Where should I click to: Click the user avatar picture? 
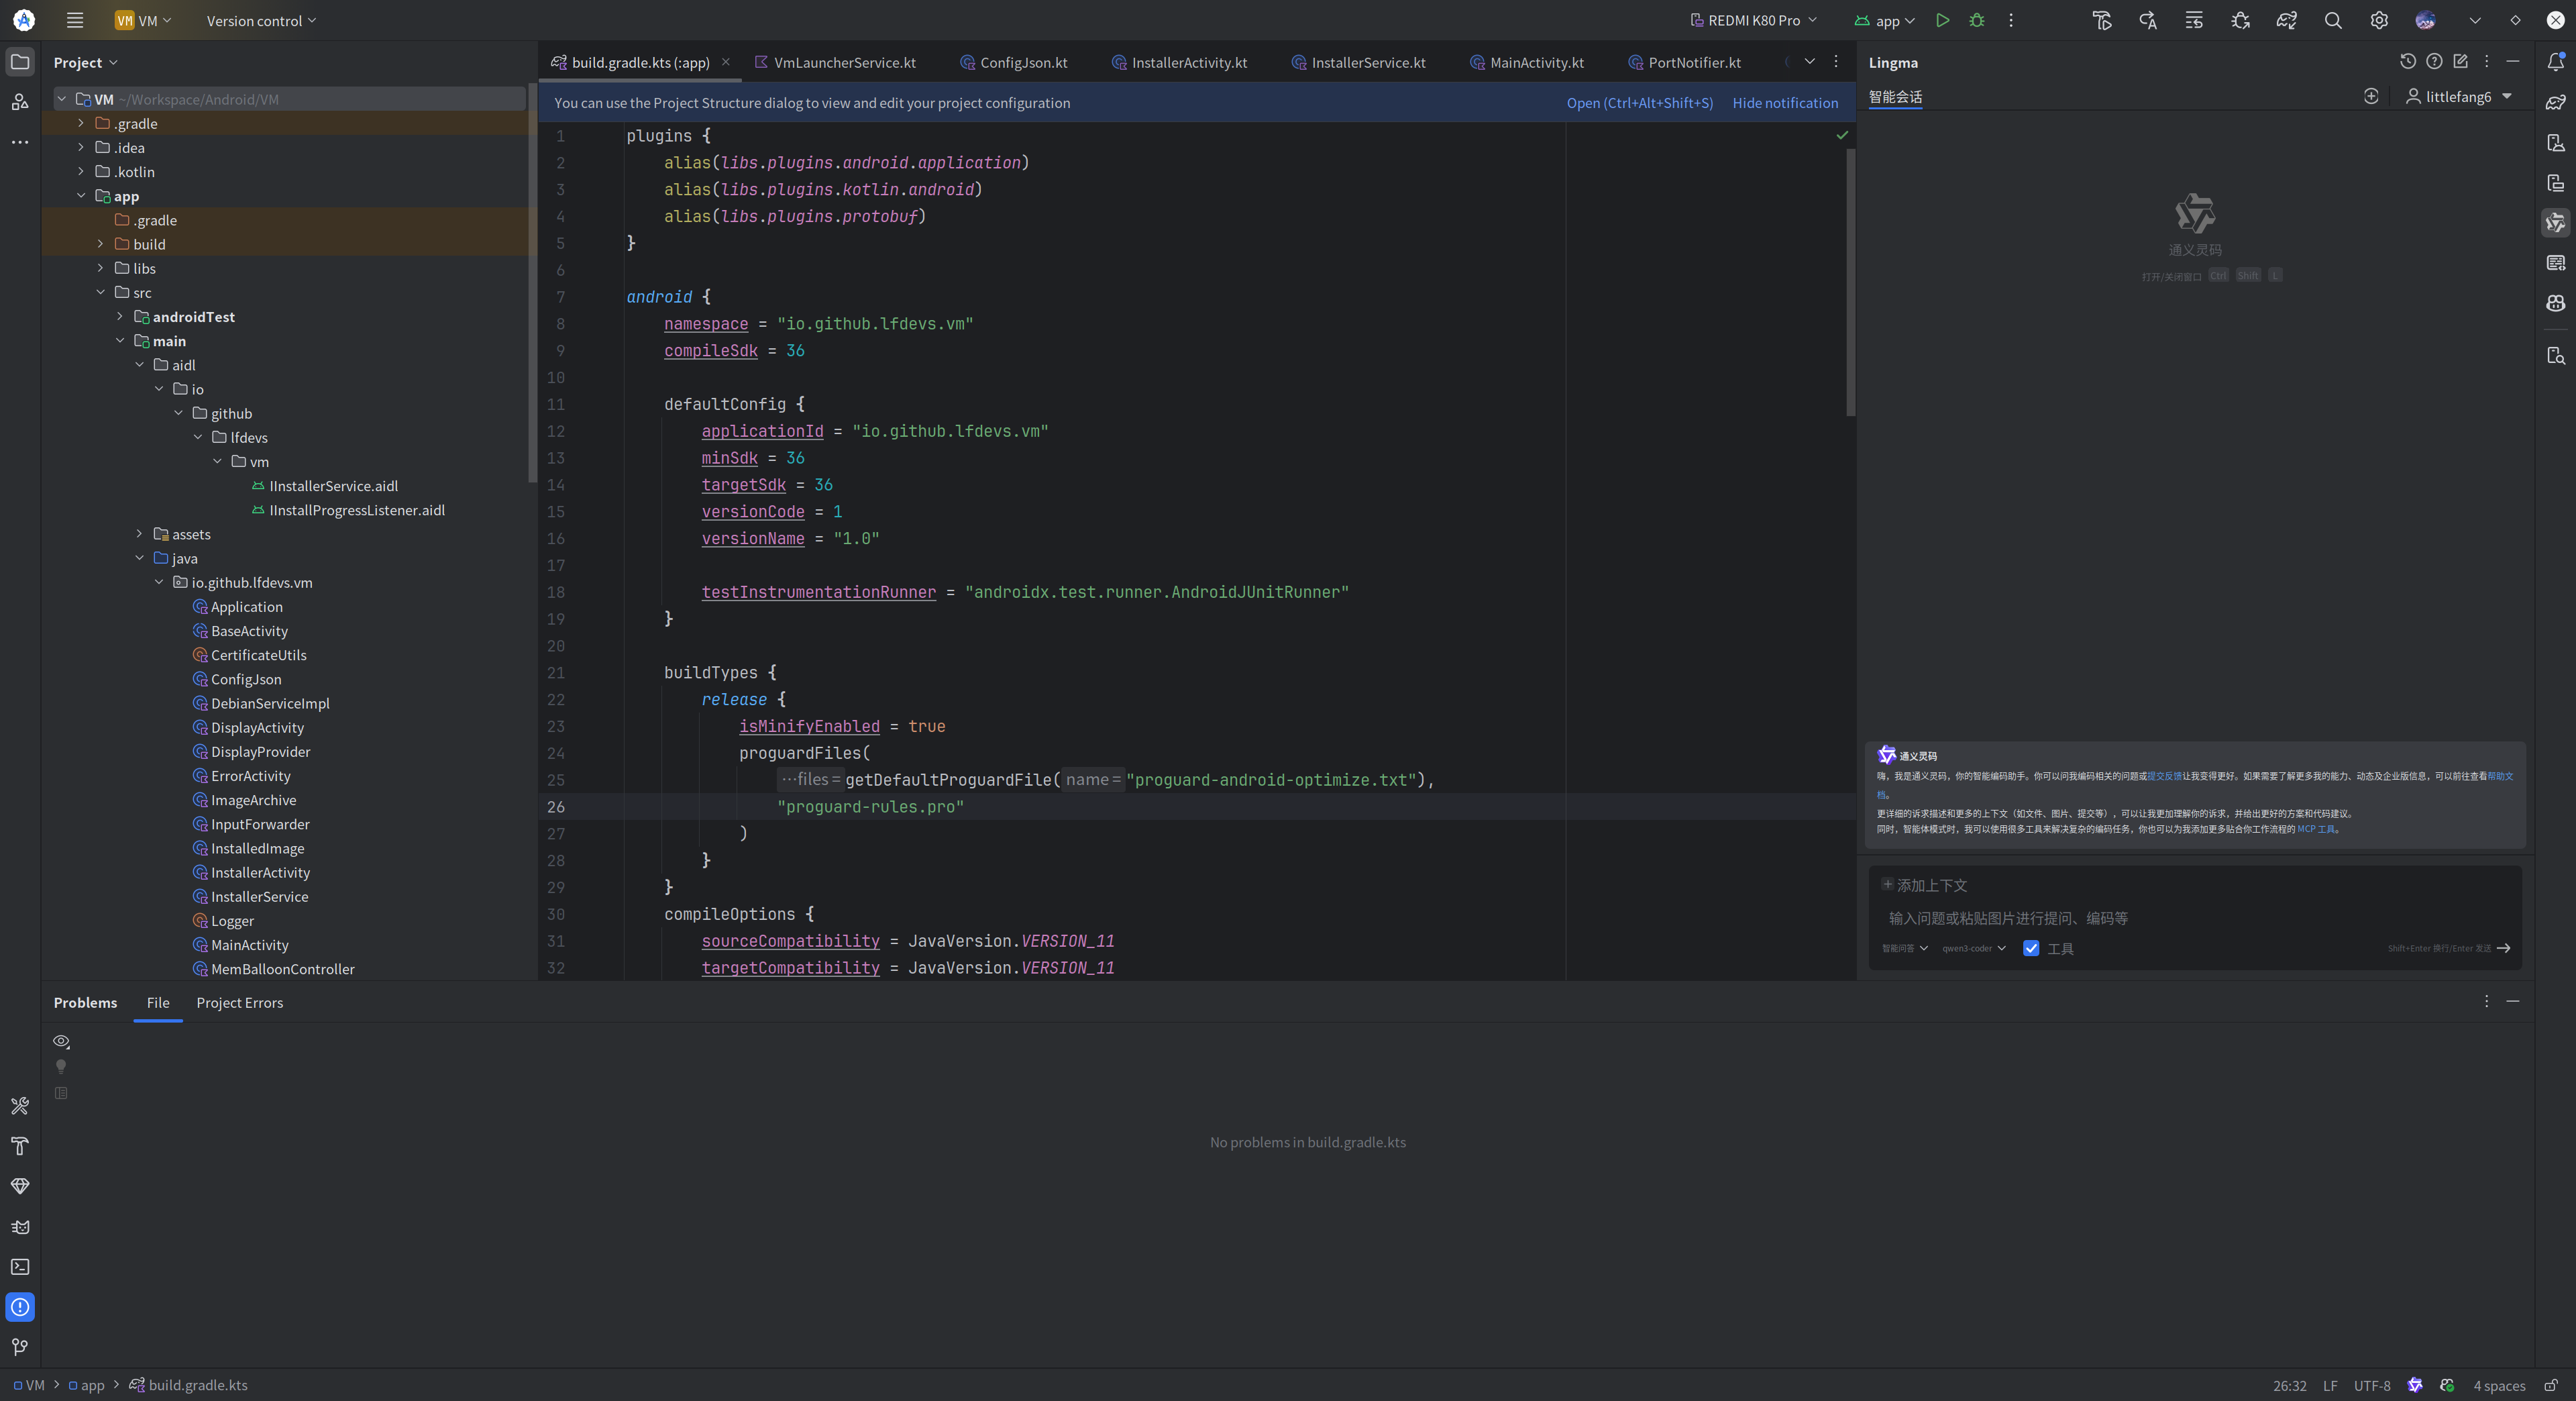(x=2425, y=20)
